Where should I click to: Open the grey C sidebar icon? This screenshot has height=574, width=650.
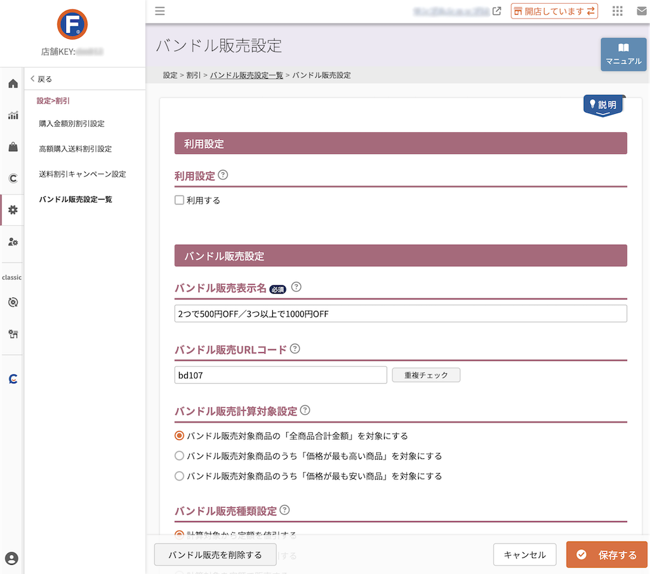click(13, 178)
